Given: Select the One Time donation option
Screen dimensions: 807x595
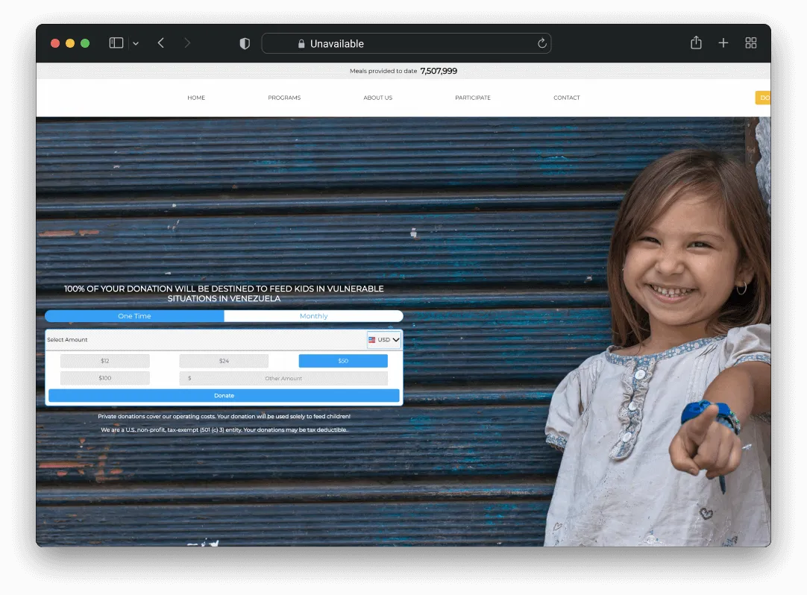Looking at the screenshot, I should (x=134, y=316).
